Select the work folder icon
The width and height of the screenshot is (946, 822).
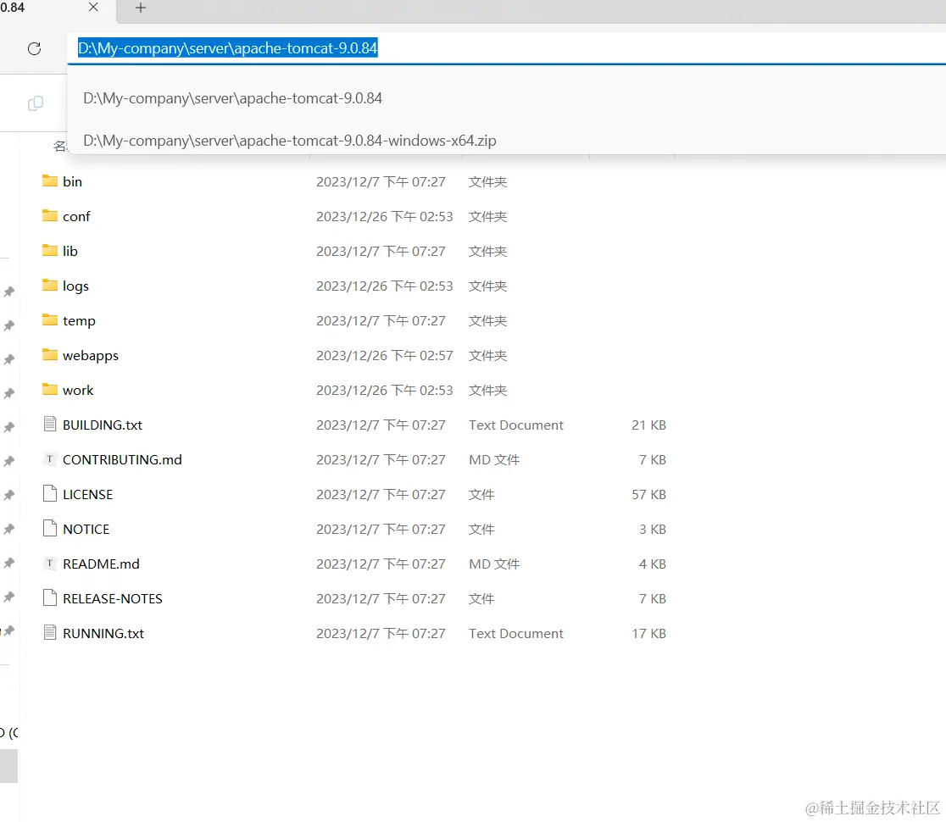point(50,390)
